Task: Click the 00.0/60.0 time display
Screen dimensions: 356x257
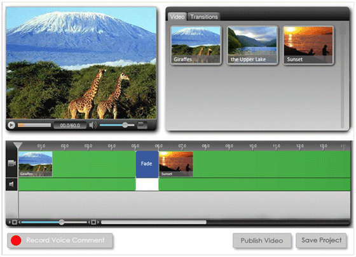Action: click(70, 126)
